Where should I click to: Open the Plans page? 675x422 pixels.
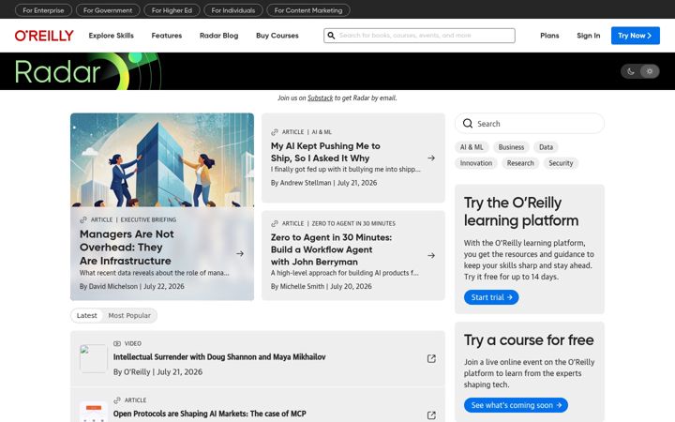[x=549, y=36]
